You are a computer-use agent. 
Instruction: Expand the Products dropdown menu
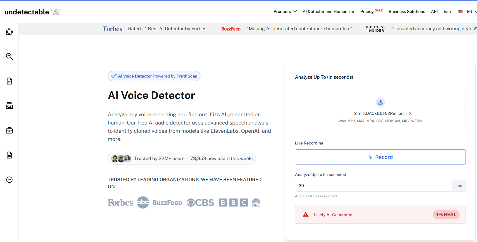pos(285,11)
